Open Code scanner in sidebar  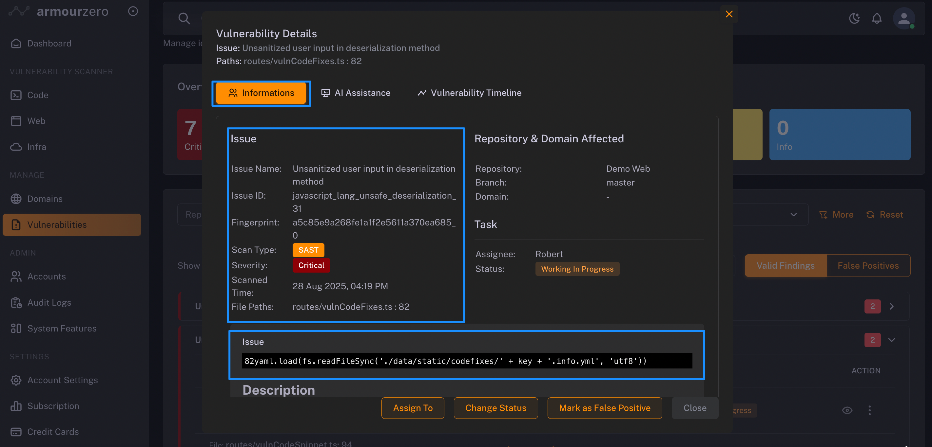pos(38,95)
